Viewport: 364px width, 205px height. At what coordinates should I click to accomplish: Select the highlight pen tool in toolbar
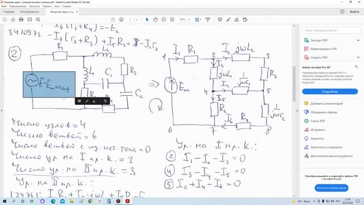pyautogui.click(x=229, y=20)
